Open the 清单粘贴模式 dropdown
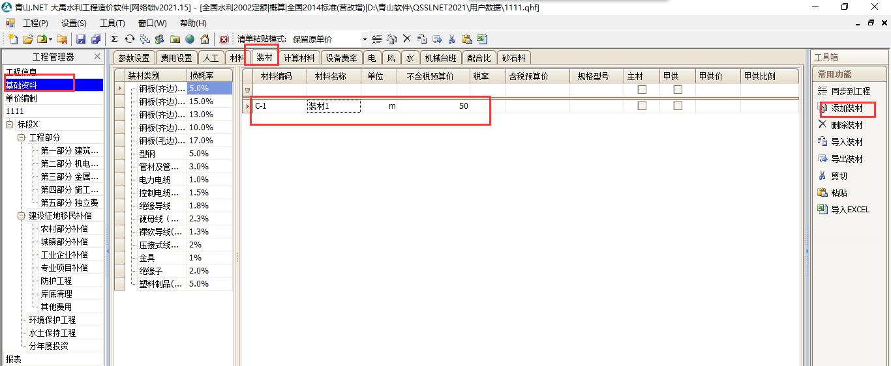891x366 pixels. click(x=365, y=40)
